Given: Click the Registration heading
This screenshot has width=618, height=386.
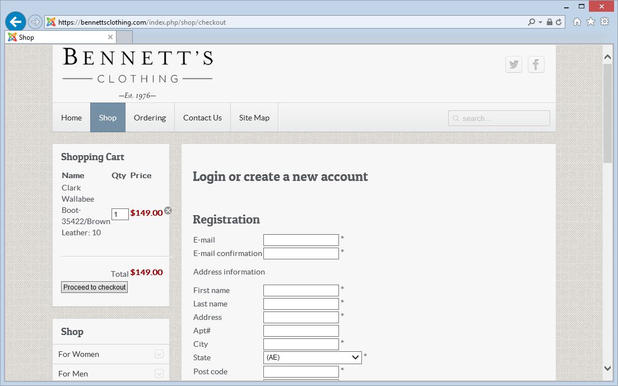Looking at the screenshot, I should tap(226, 220).
